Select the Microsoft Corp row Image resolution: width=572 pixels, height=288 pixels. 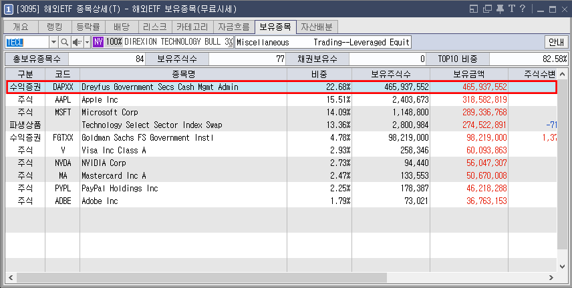[281, 112]
